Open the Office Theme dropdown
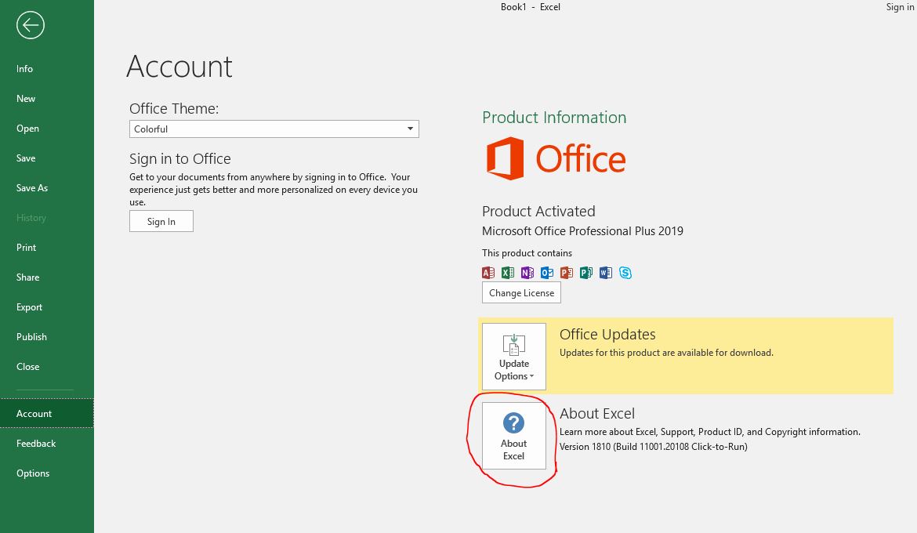The height and width of the screenshot is (533, 917). [274, 129]
